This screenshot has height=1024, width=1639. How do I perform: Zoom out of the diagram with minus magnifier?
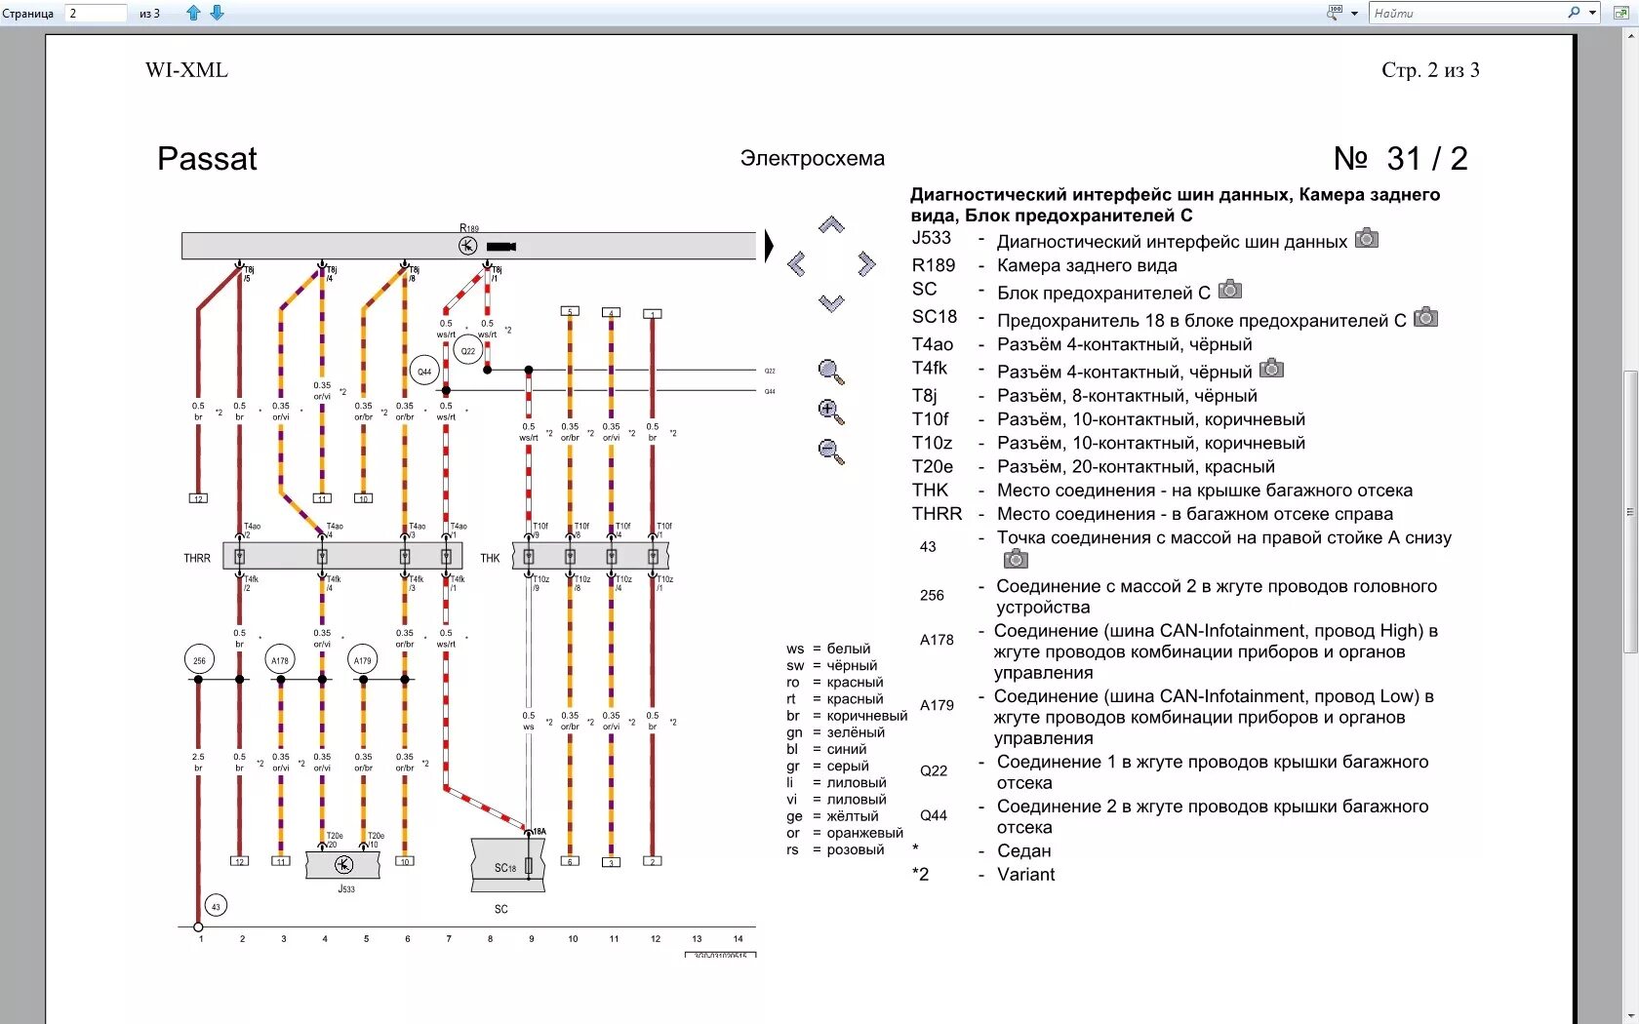(831, 452)
